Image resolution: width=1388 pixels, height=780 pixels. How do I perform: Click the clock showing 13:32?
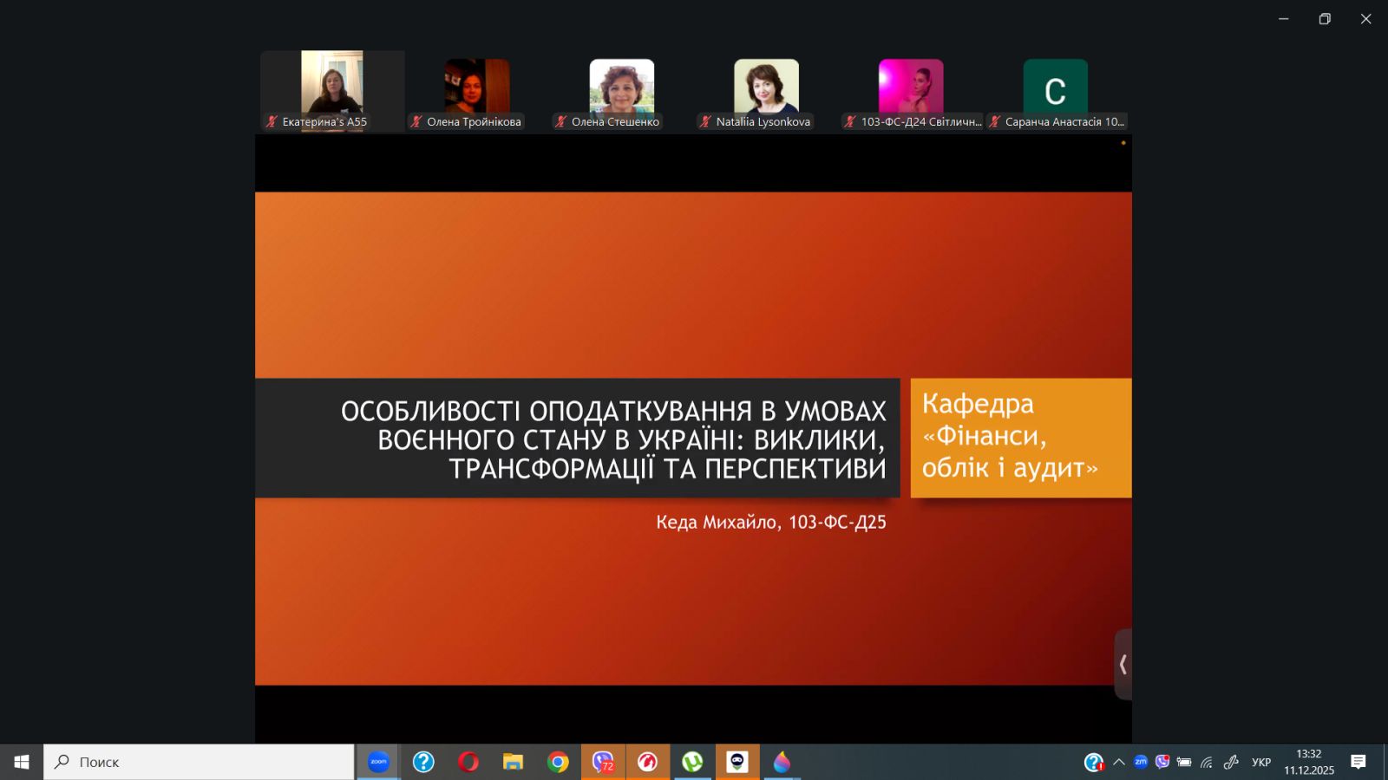[1309, 762]
